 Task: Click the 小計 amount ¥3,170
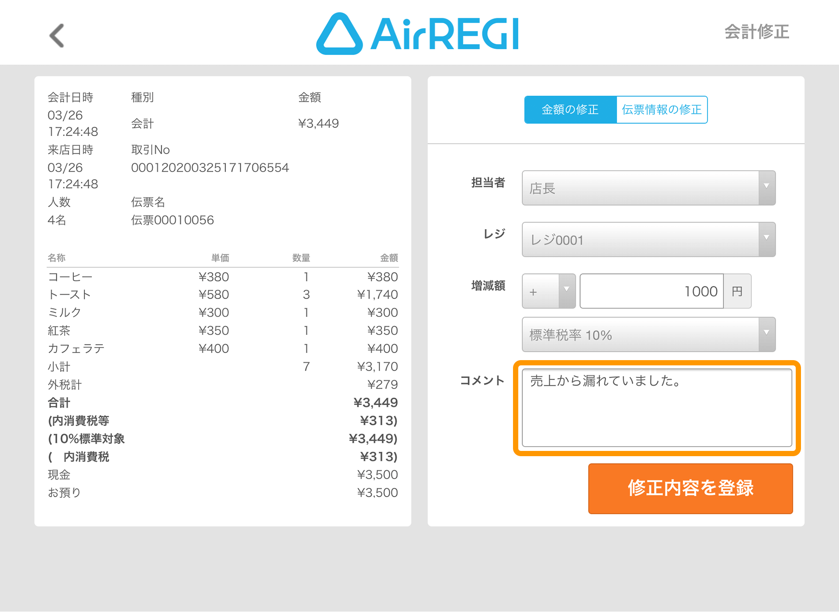pos(378,366)
